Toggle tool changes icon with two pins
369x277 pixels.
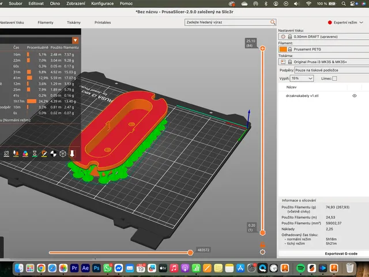(x=16, y=154)
